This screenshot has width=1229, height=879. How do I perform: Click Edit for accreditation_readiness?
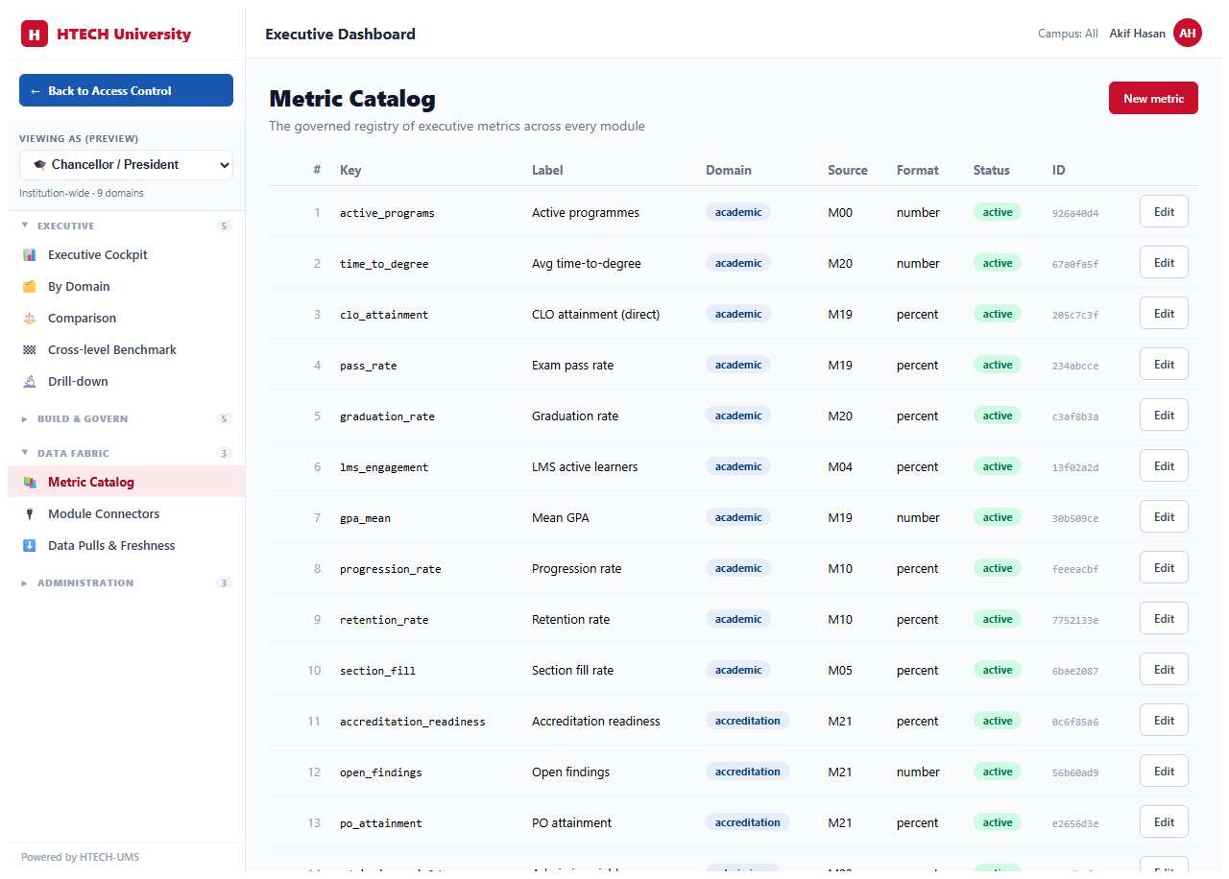pos(1164,721)
